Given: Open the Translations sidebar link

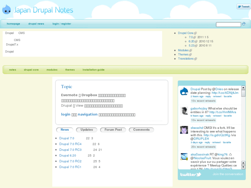Looking at the screenshot, I should [x=186, y=59].
